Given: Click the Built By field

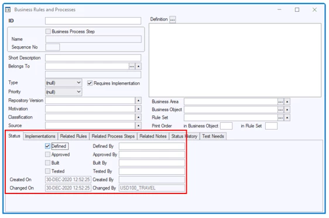Looking at the screenshot, I should click(152, 163).
